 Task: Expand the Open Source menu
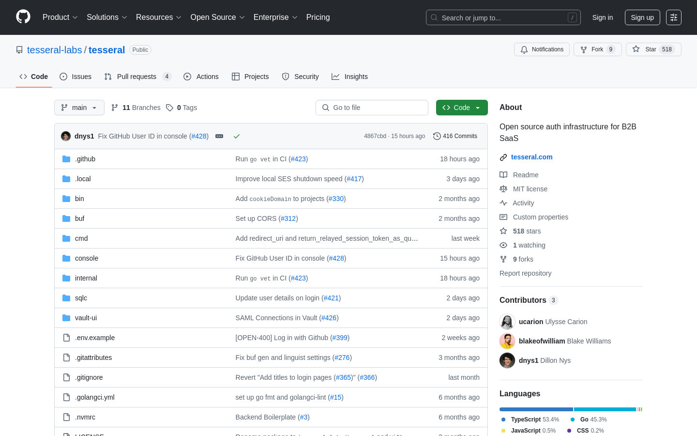tap(218, 17)
